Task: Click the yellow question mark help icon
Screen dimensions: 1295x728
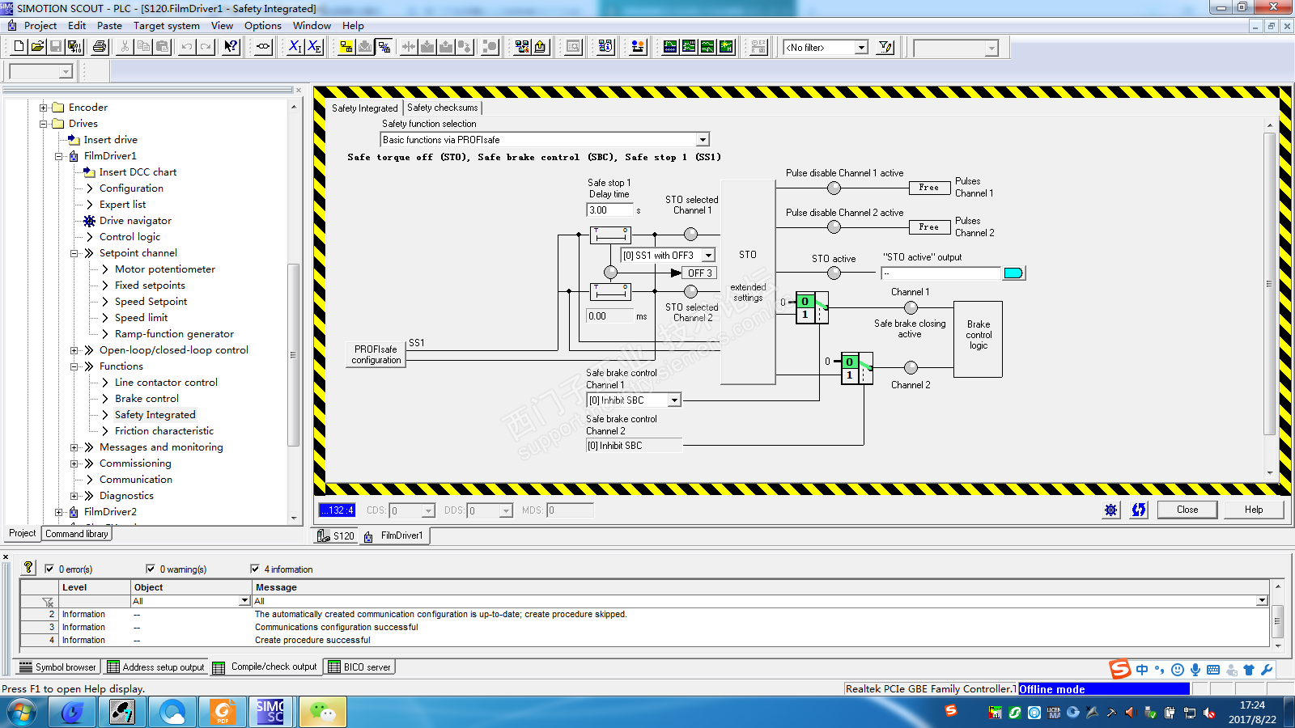Action: 28,568
